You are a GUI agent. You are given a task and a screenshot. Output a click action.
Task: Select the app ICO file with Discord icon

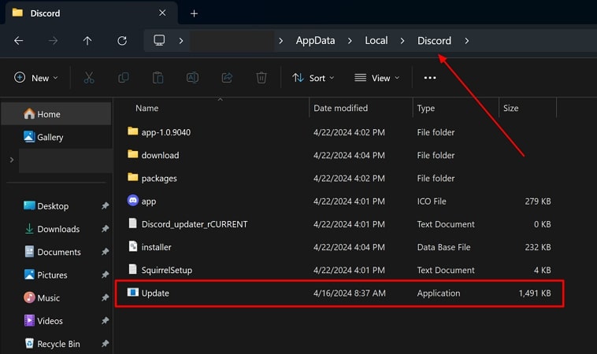coord(339,201)
